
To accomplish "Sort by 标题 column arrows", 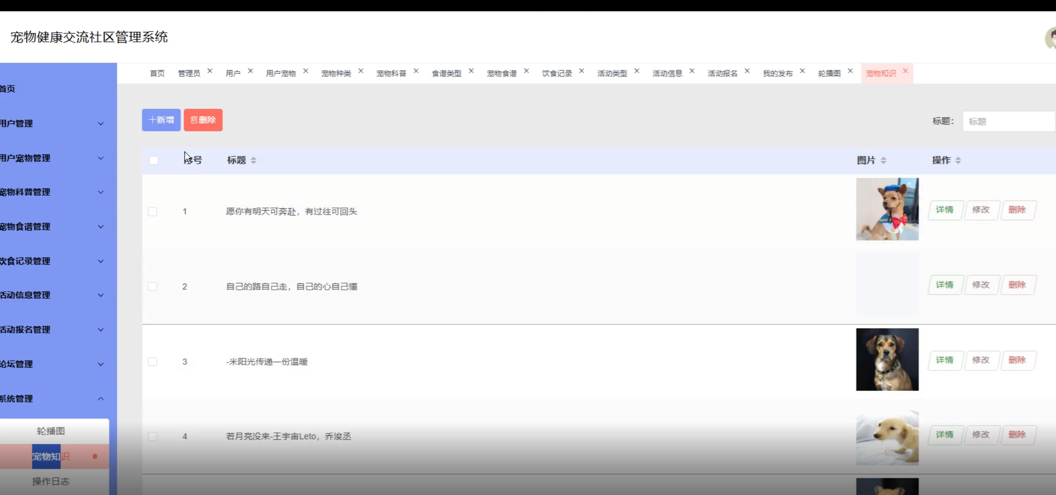I will pos(253,160).
